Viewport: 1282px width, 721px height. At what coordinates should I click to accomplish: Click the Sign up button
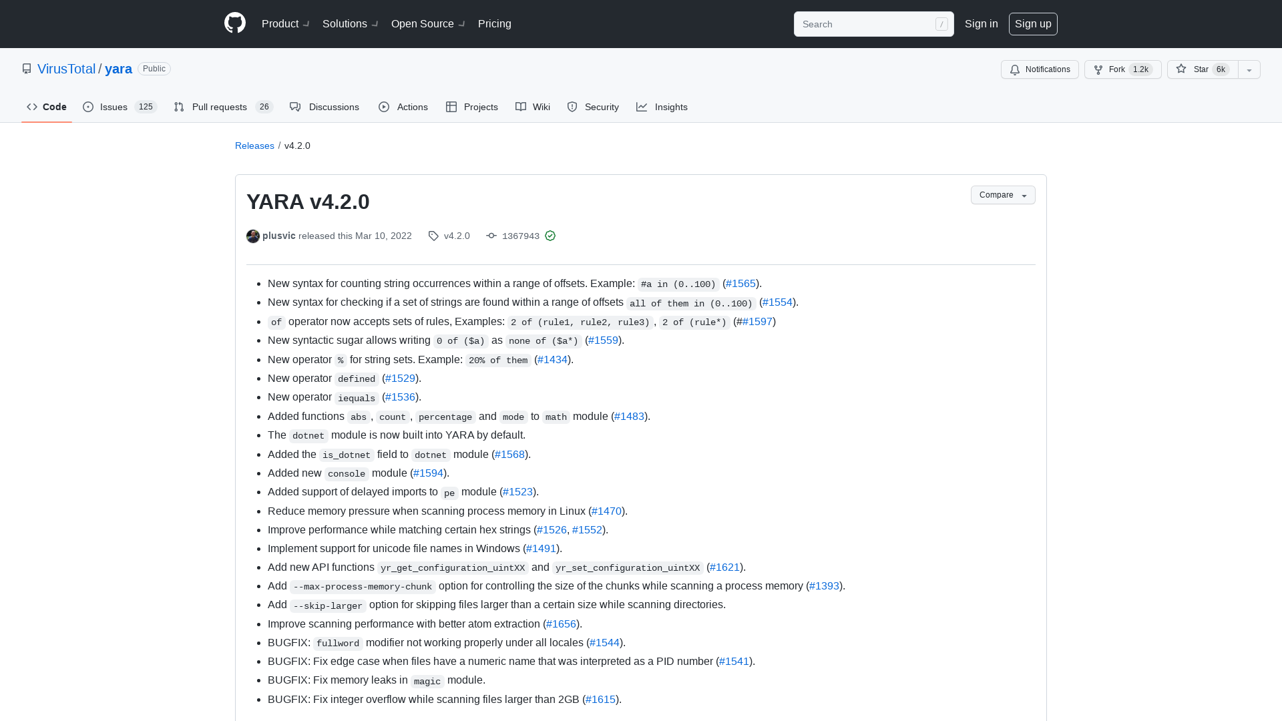click(x=1033, y=24)
